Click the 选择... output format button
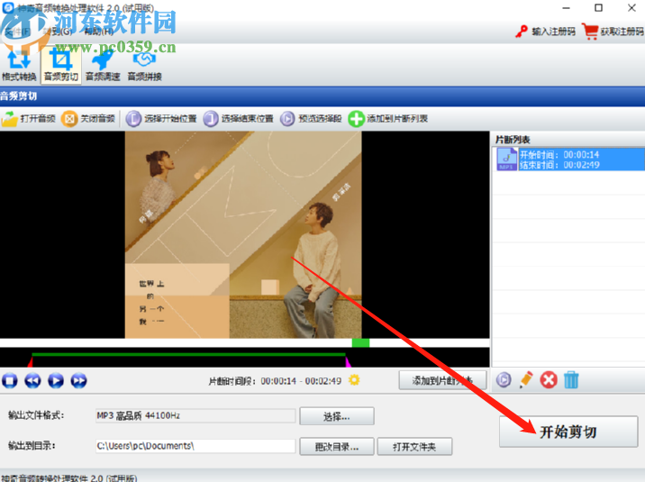The width and height of the screenshot is (645, 482). 337,416
